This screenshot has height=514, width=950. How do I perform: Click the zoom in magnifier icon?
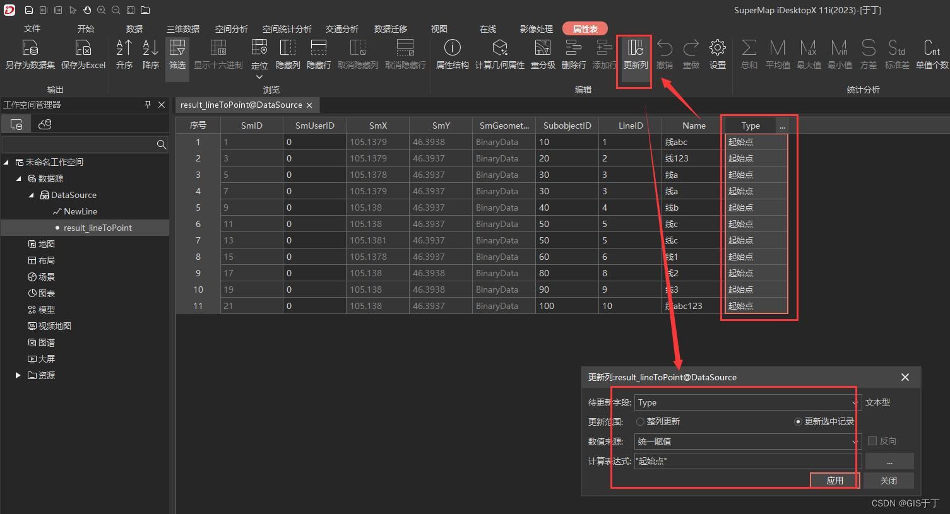tap(102, 10)
